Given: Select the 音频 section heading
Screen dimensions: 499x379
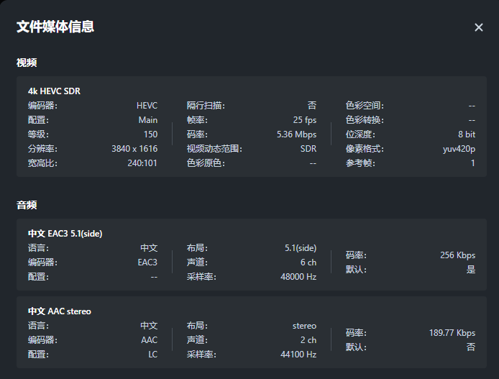Looking at the screenshot, I should tap(27, 205).
